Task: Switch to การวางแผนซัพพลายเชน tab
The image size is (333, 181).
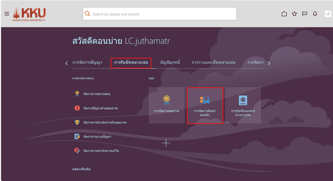Action: 213,63
